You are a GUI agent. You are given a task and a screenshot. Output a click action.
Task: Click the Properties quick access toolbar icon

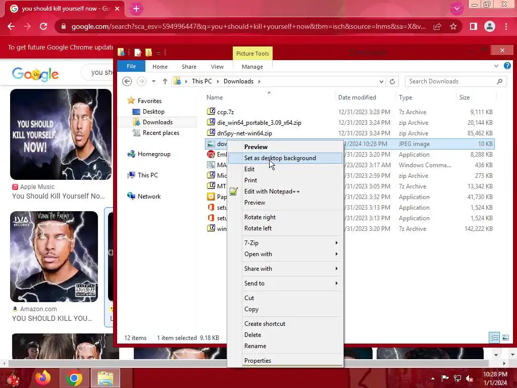(138, 53)
